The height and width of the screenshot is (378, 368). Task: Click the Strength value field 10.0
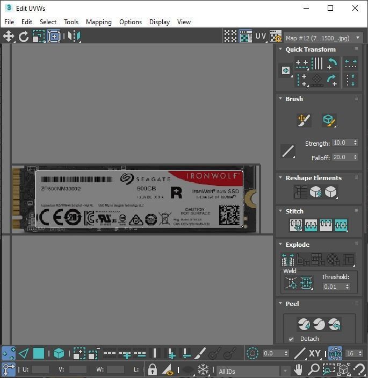[x=342, y=142]
